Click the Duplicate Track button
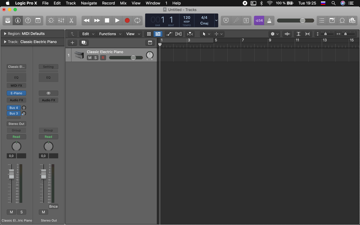360x225 pixels. 84,43
